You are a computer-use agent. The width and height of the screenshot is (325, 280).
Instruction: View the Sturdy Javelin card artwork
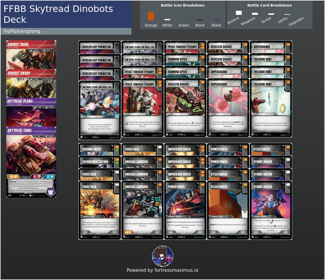[x=271, y=203]
